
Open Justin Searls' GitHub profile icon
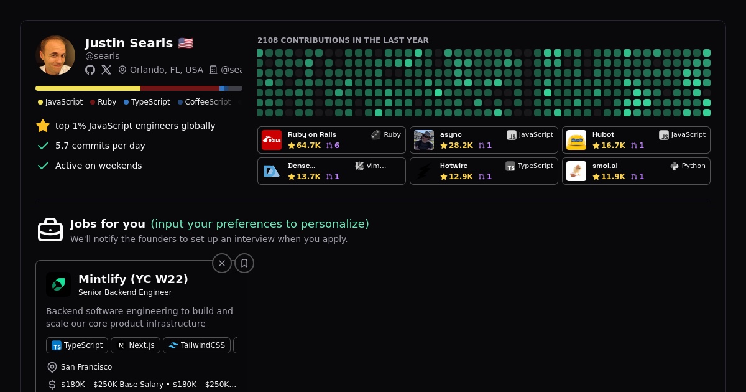click(x=90, y=70)
